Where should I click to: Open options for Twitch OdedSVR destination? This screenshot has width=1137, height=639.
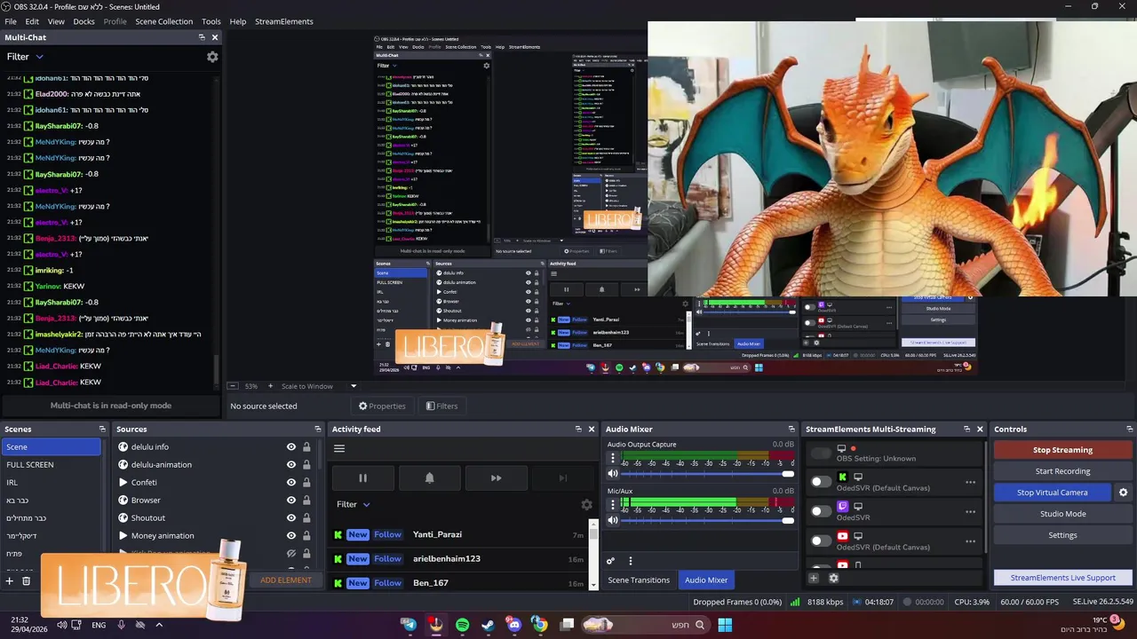pos(970,512)
